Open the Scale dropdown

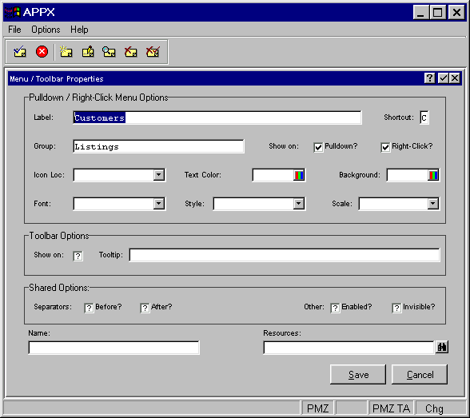click(433, 204)
